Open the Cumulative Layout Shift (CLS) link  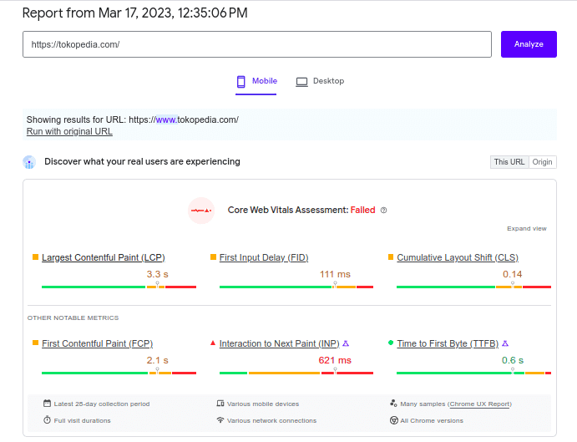458,257
